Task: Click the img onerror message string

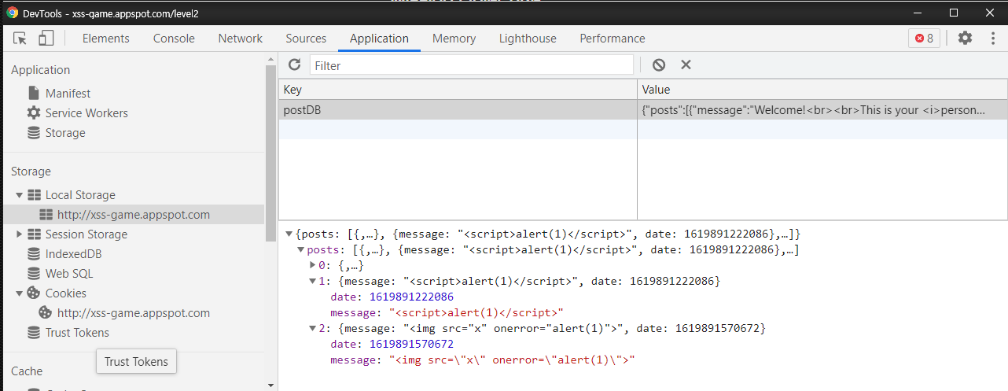Action: coord(512,360)
